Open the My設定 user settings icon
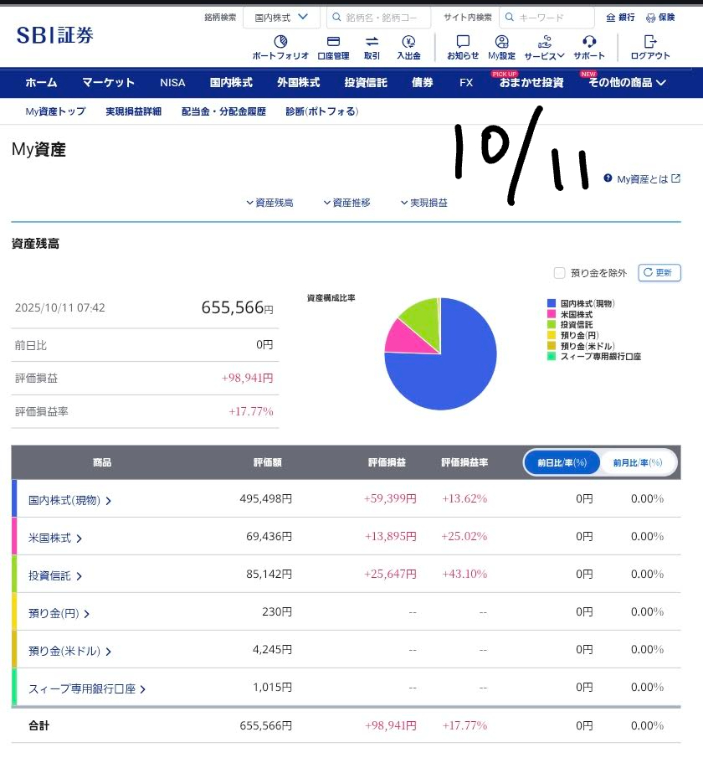The height and width of the screenshot is (763, 703). 501,43
